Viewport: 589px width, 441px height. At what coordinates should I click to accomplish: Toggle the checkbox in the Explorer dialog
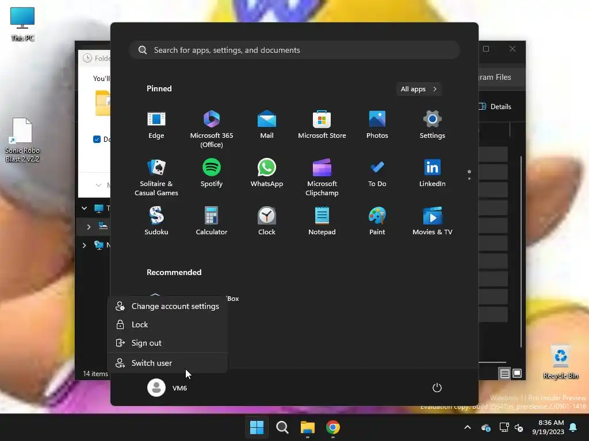pyautogui.click(x=97, y=139)
